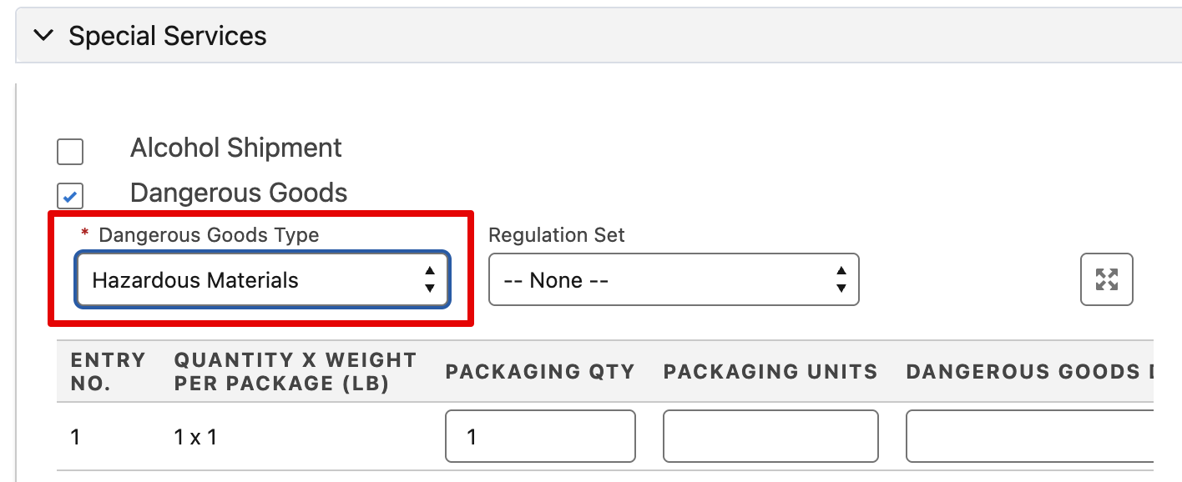The width and height of the screenshot is (1182, 482).
Task: Click the Regulation Set field label
Action: coord(557,235)
